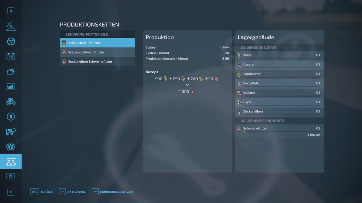Click the Mais storage fill bar
Viewport: 362px width, 203px height.
[282, 59]
